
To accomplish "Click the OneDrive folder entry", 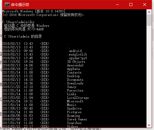I will [x=74, y=108].
